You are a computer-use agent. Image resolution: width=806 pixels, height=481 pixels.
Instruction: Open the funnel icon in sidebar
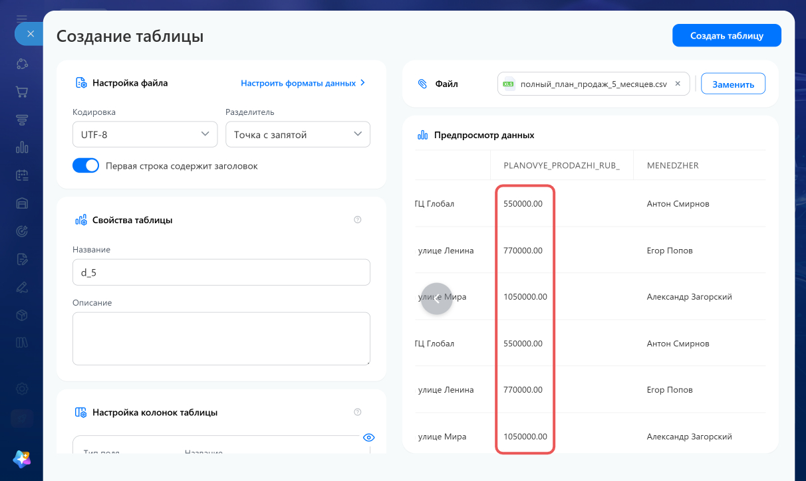(22, 120)
